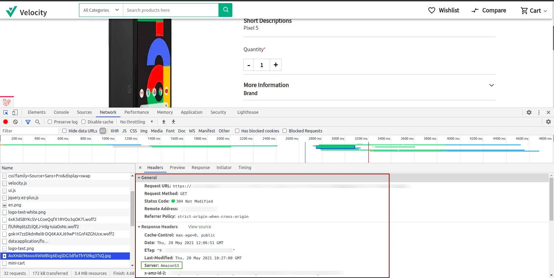Increase quantity with the plus button
This screenshot has height=278, width=554.
point(276,65)
